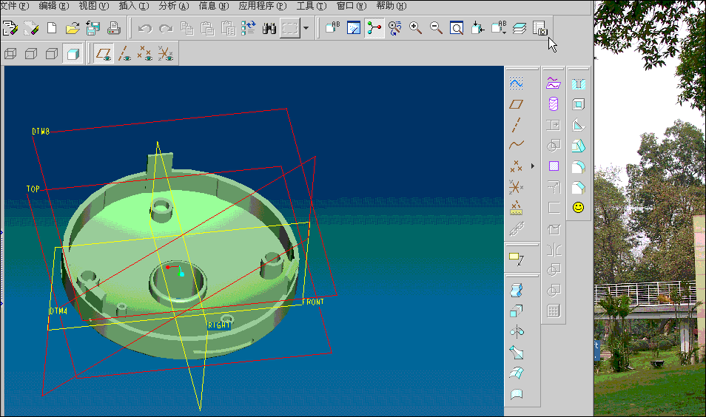
Task: Click the Layers stack icon
Action: pyautogui.click(x=520, y=28)
